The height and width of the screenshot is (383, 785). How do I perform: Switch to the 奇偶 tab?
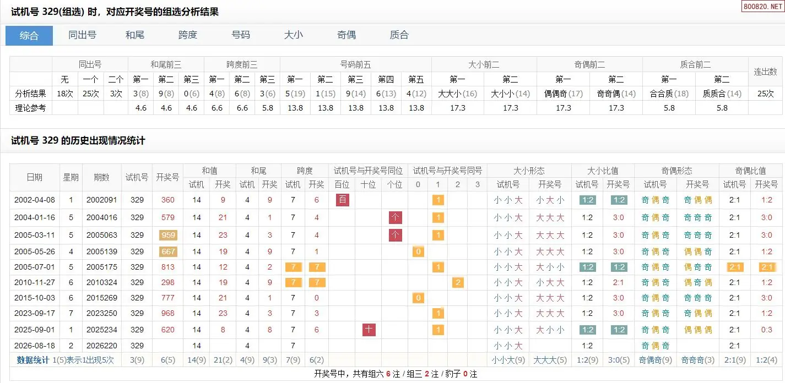347,35
